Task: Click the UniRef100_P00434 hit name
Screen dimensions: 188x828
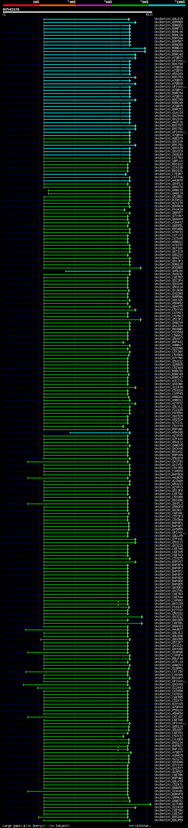Action: tap(169, 210)
